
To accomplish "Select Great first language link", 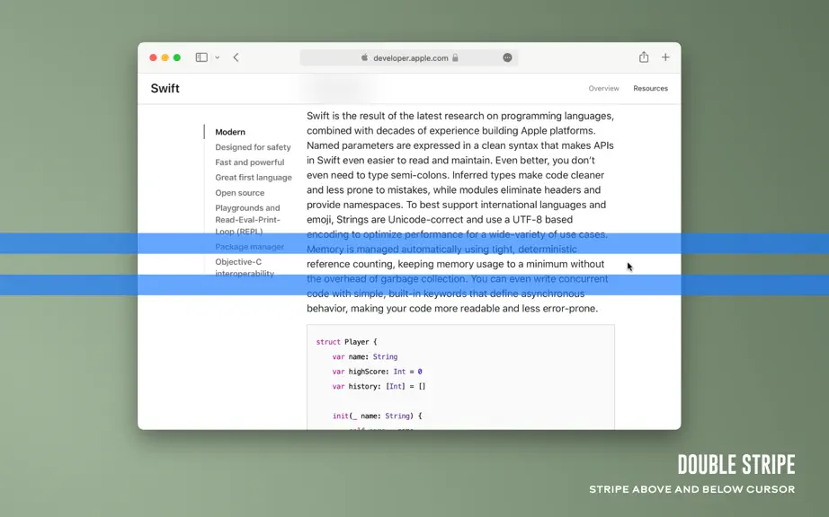I will 254,178.
